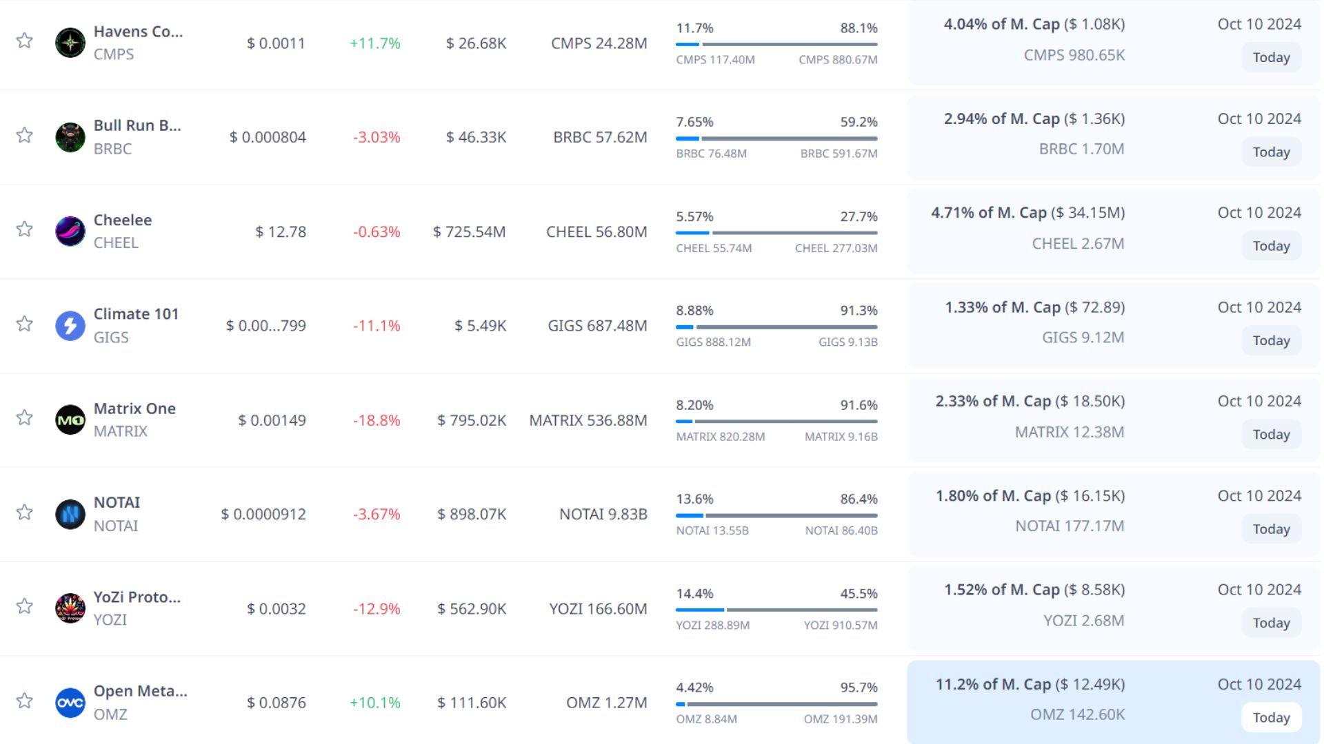Click the Matrix One coin logo

pos(70,420)
